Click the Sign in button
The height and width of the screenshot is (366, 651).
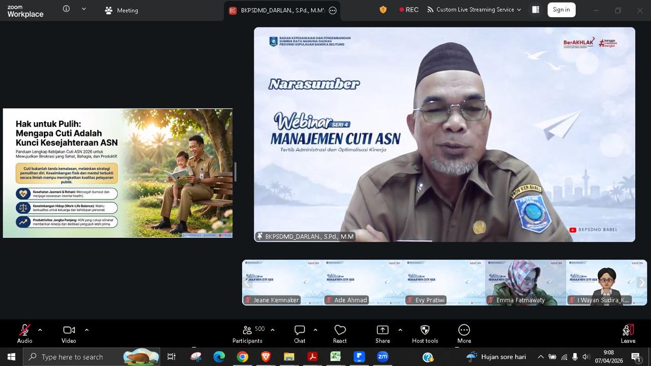561,10
